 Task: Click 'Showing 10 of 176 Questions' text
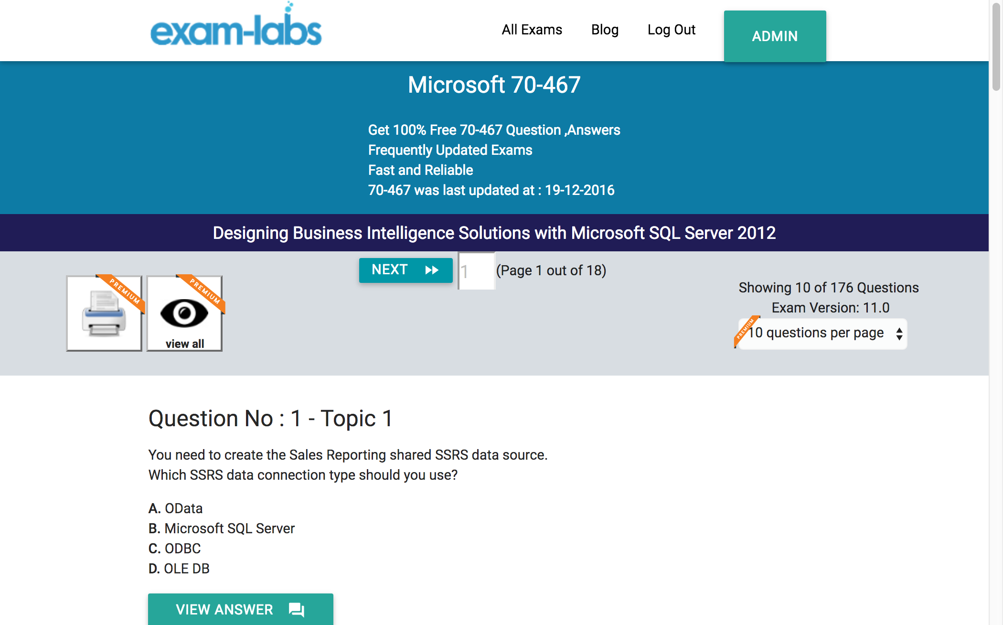click(x=829, y=288)
